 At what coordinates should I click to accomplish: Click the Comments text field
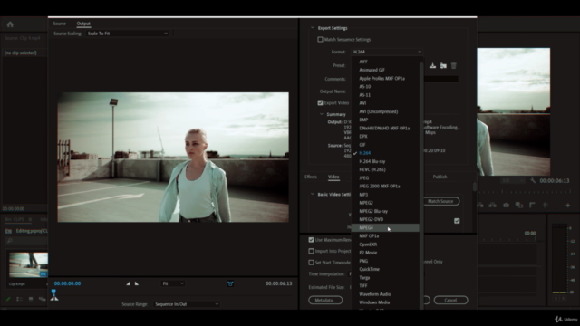441,79
